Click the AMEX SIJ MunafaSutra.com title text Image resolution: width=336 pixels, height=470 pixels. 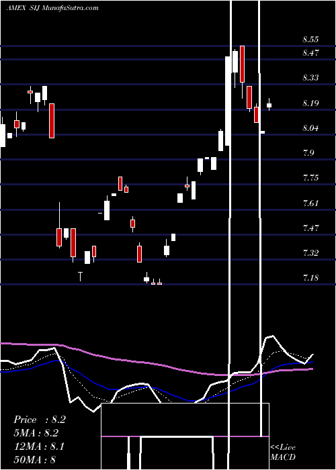click(x=52, y=7)
